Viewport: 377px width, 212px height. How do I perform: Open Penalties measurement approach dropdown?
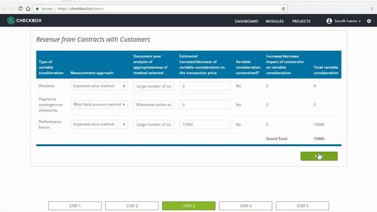click(x=99, y=86)
